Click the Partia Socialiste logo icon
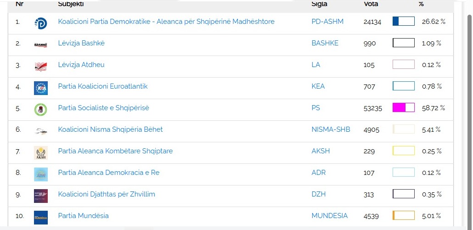 [x=41, y=109]
